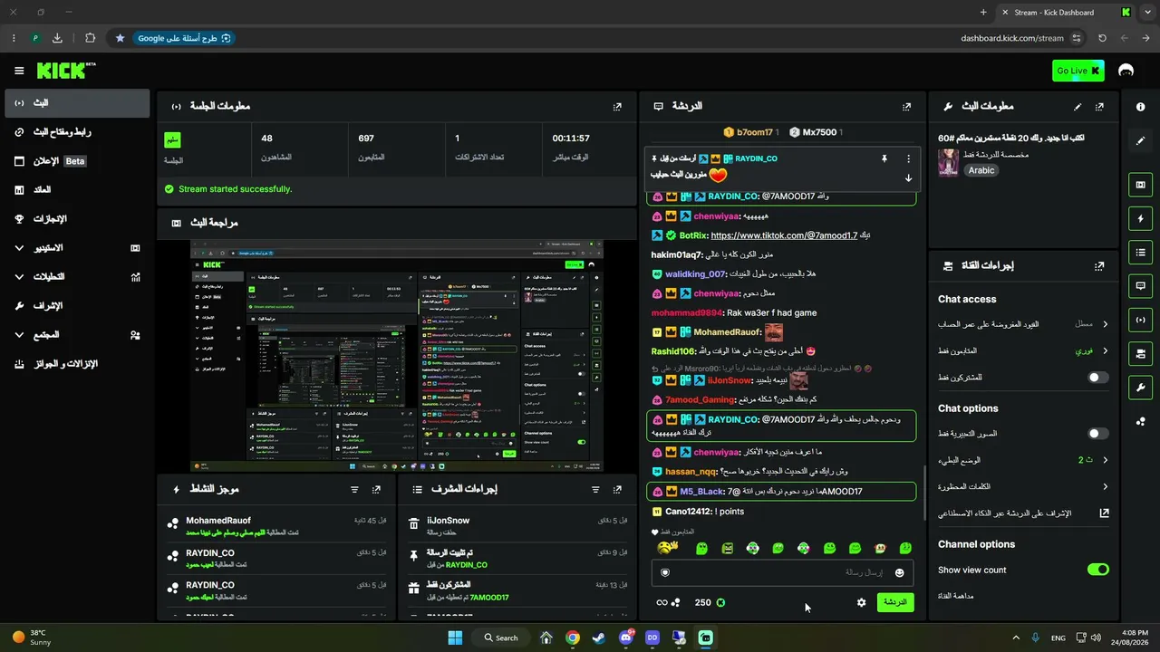Toggle session info widget in right sidebar
This screenshot has width=1160, height=652.
point(1140,319)
